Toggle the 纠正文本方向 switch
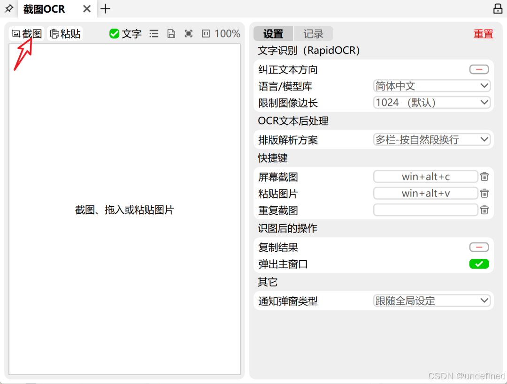 [x=479, y=69]
